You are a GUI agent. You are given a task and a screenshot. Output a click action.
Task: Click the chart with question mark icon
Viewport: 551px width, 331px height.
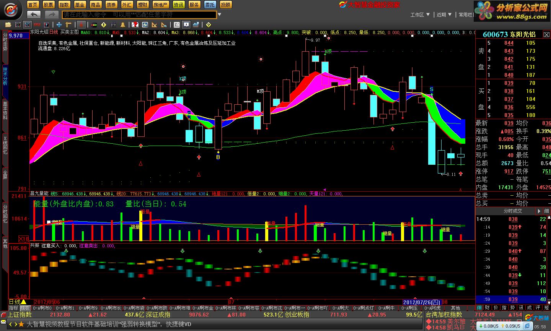[x=135, y=25]
